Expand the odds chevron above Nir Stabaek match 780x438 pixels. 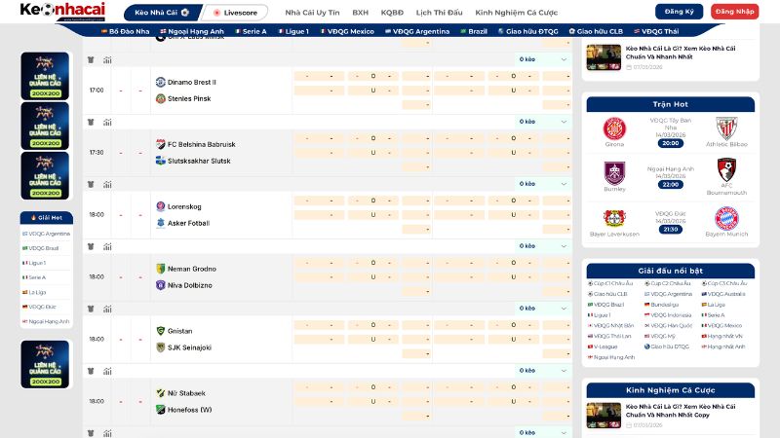tap(564, 371)
